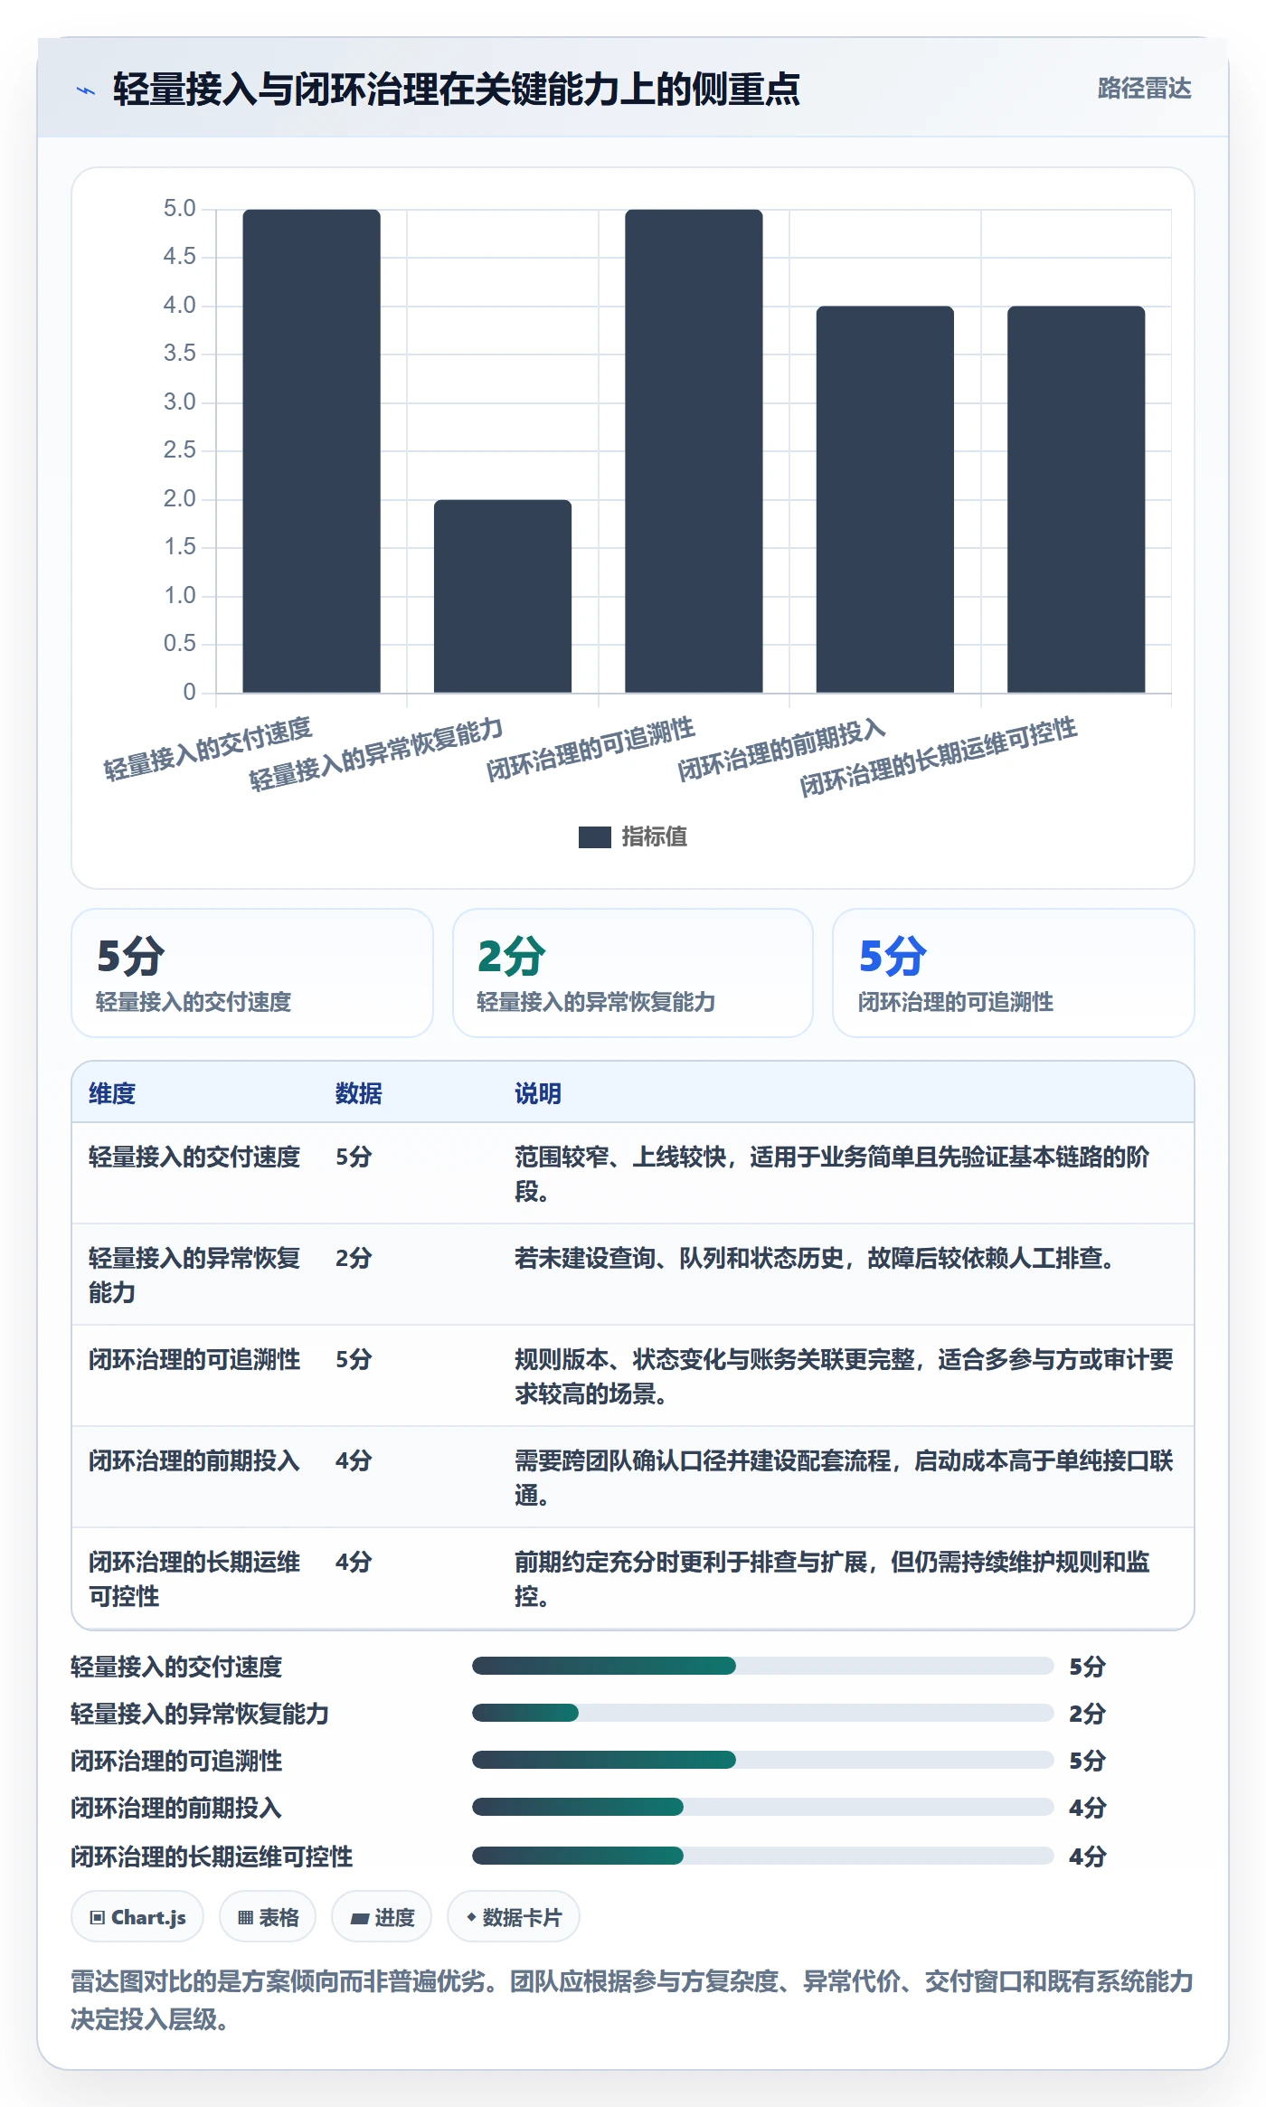
Task: Toggle the 指标值 legend color swatch
Action: click(x=595, y=837)
